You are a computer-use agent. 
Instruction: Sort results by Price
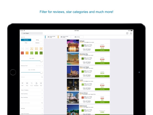26,43
